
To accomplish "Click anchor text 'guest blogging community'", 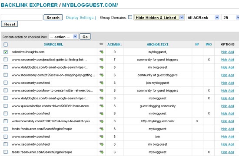I will (x=158, y=106).
